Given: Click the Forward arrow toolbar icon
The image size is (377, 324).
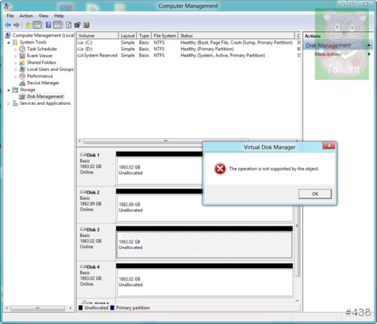Looking at the screenshot, I should [16, 25].
